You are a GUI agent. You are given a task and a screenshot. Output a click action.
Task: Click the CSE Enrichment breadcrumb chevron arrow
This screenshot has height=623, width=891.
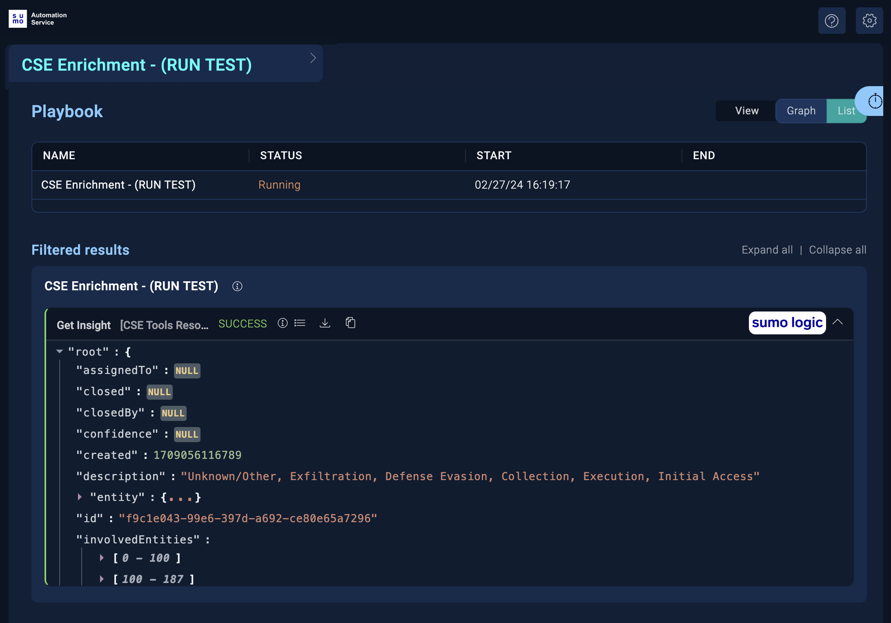[x=313, y=58]
